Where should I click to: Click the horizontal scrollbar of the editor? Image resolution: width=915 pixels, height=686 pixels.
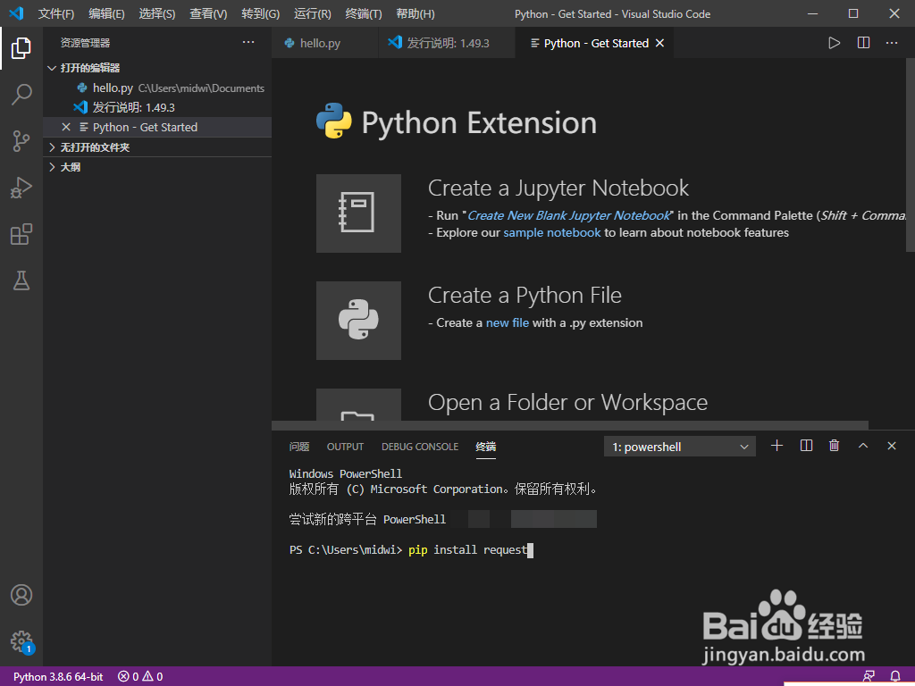click(570, 425)
